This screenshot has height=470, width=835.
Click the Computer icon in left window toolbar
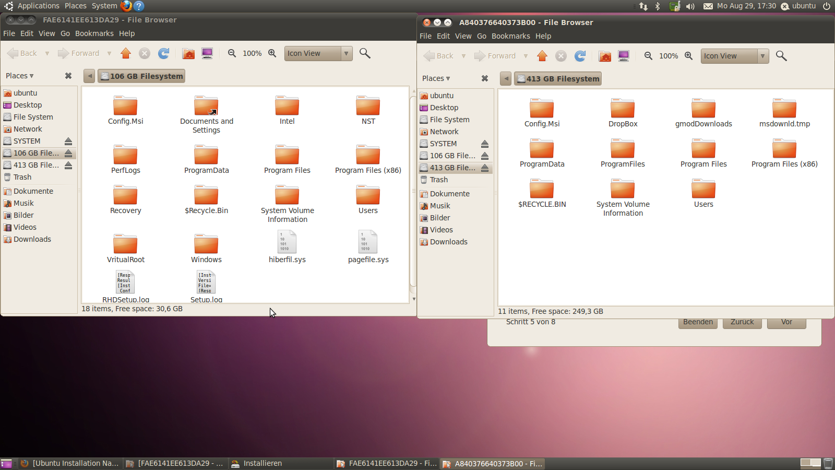tap(207, 53)
